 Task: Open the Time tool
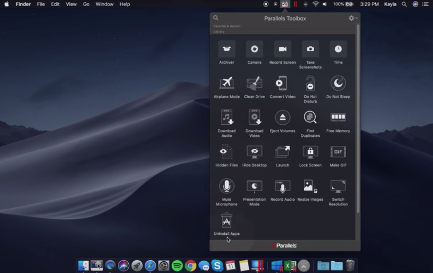tap(338, 49)
